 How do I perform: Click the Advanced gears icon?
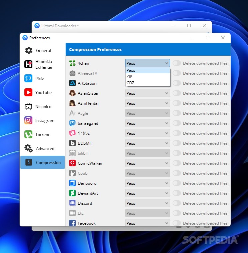29,148
